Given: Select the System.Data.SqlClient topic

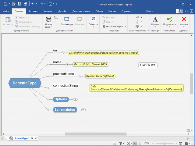Looking at the screenshot, I should pos(100,76).
